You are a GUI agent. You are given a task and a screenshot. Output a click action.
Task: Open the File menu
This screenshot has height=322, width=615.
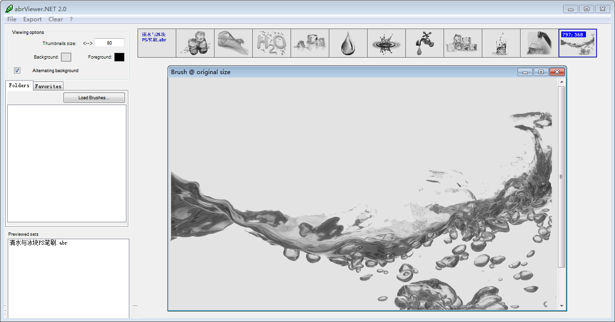pos(12,19)
